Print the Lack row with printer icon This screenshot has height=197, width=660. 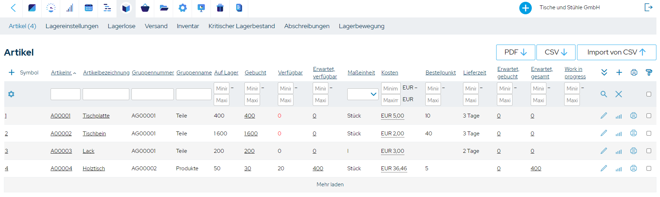pos(634,151)
